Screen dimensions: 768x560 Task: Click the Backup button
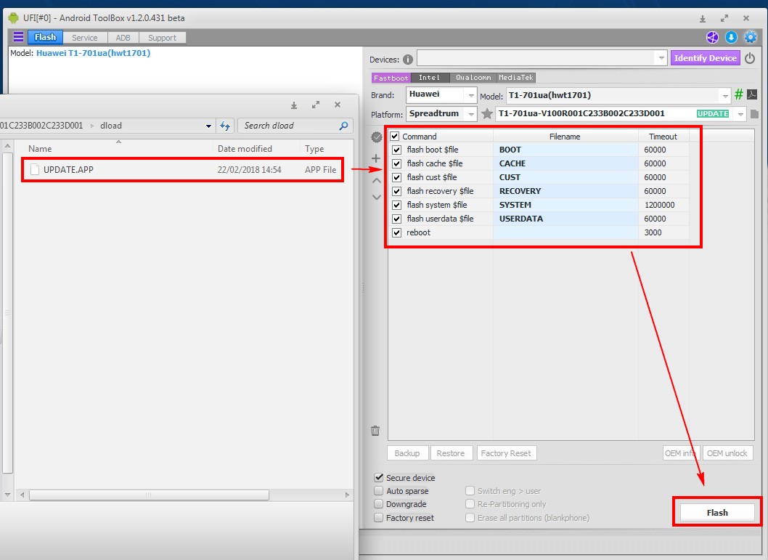coord(407,453)
